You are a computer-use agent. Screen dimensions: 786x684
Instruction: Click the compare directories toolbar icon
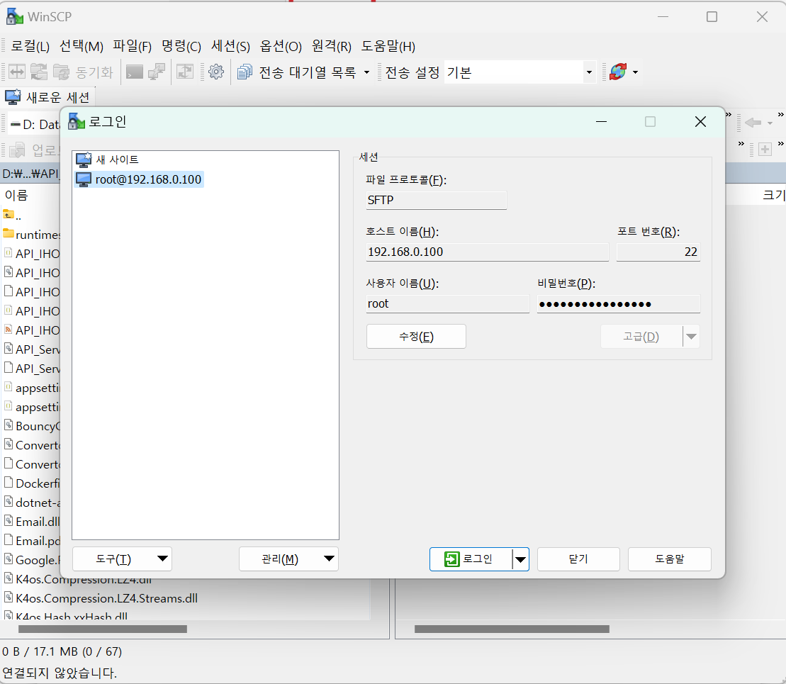16,72
